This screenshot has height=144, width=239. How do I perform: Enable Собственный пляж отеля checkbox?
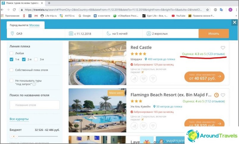pos(11,70)
